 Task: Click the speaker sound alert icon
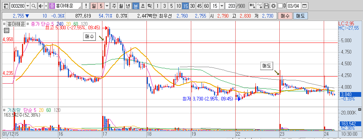41,6
